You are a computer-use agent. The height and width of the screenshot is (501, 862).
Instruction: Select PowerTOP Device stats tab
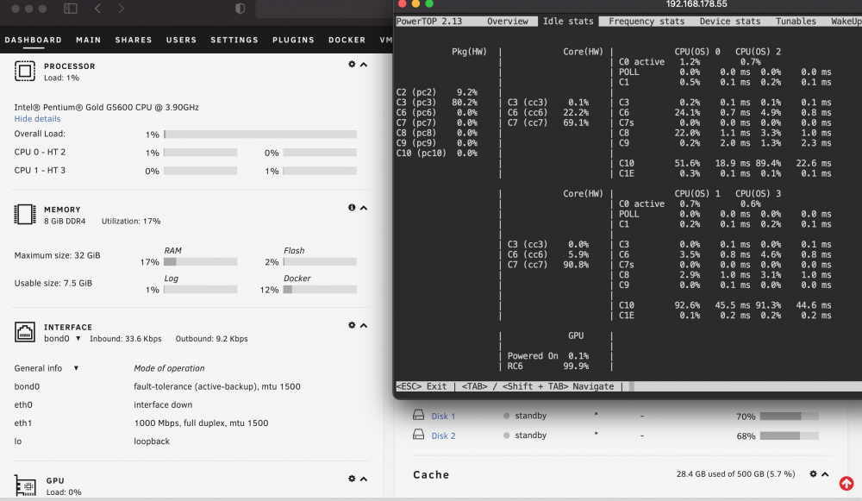tap(730, 22)
